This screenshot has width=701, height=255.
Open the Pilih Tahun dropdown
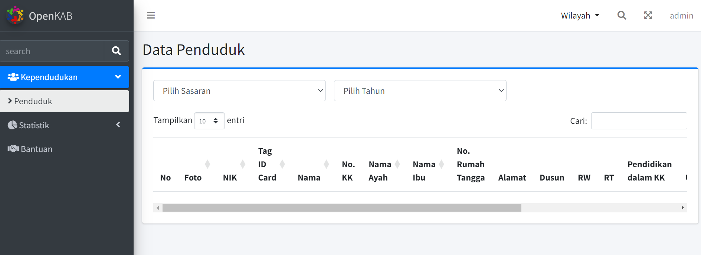420,90
